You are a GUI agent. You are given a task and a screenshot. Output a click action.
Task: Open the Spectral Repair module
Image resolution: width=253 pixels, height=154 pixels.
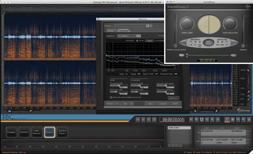point(62,132)
